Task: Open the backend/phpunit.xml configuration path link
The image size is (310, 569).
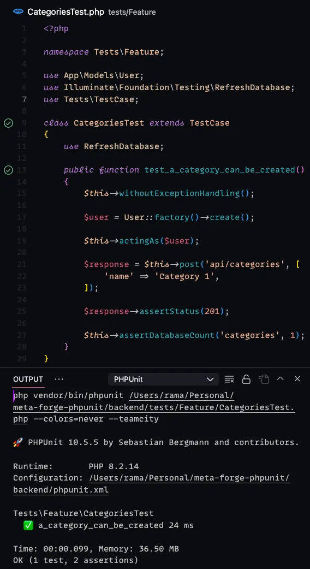Action: (151, 484)
